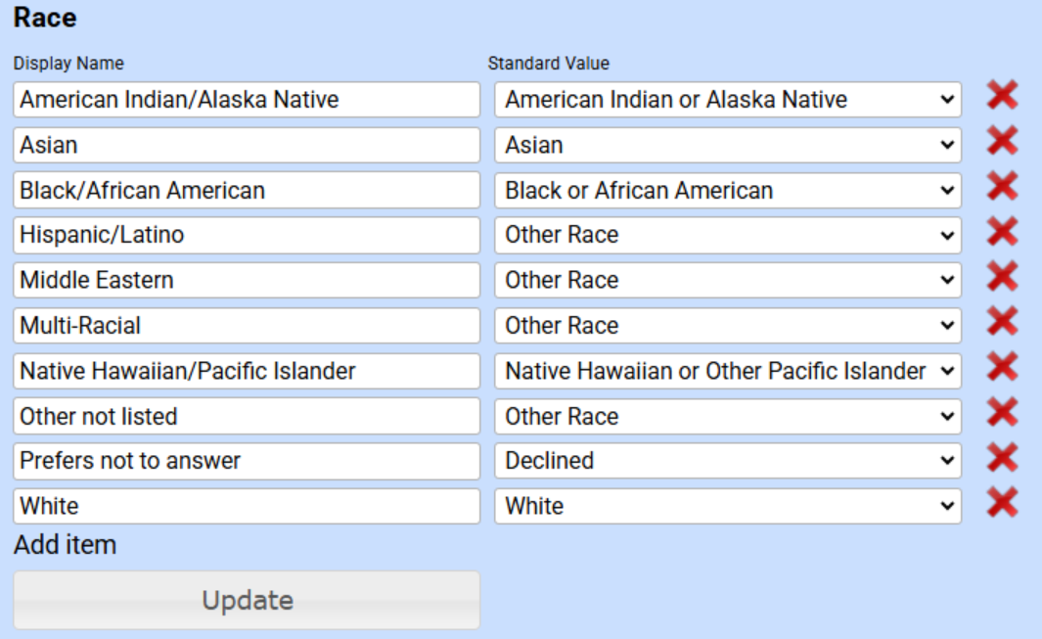Focus the Other not listed display name field
Image resolution: width=1042 pixels, height=639 pixels.
(x=247, y=416)
